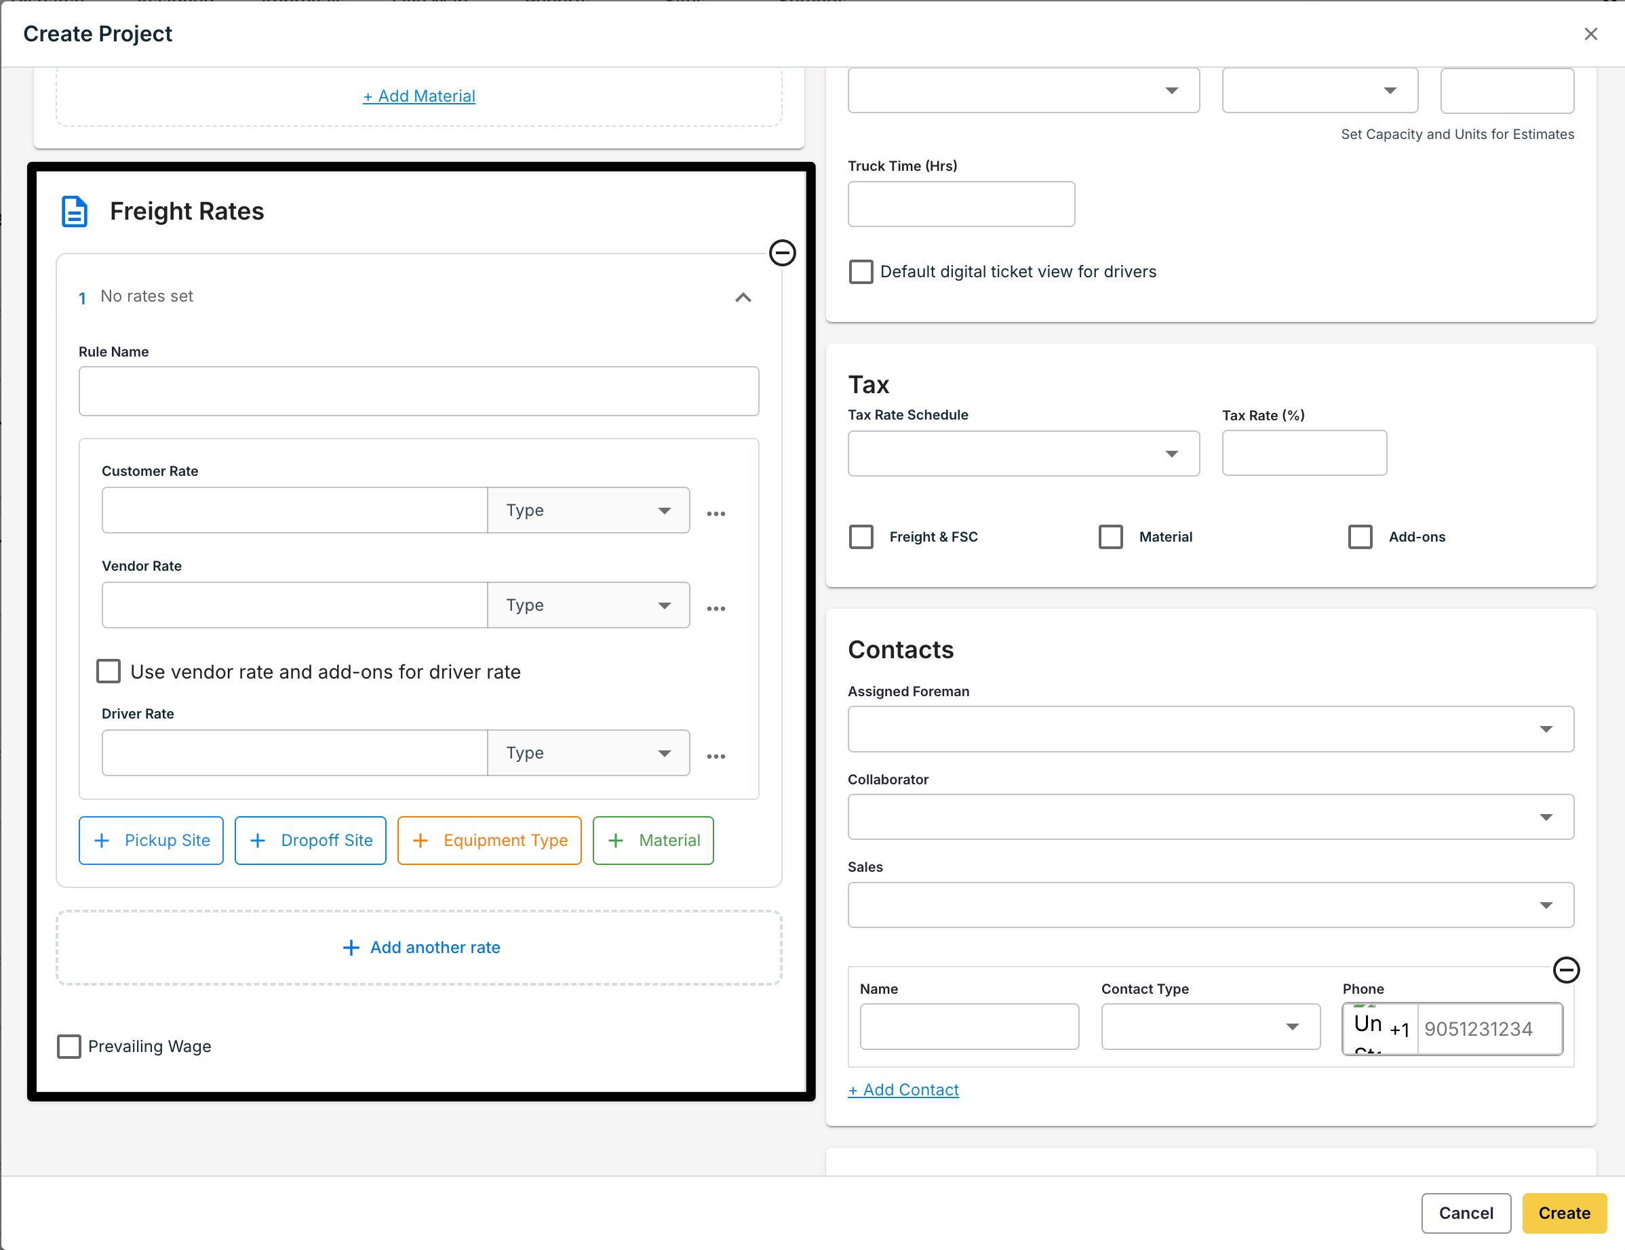Click the Tax Rate (%) field
Image resolution: width=1625 pixels, height=1250 pixels.
[x=1304, y=453]
